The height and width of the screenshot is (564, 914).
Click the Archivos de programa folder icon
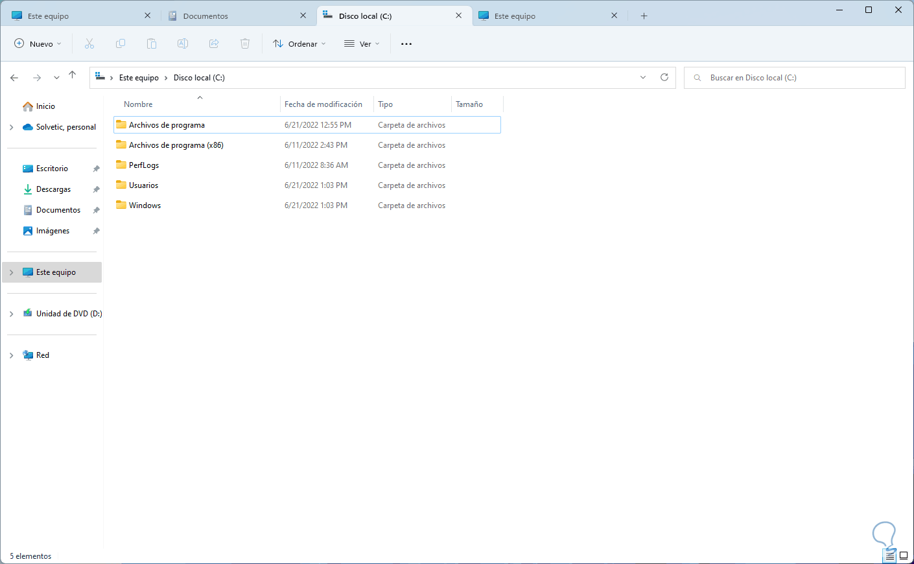pos(121,124)
